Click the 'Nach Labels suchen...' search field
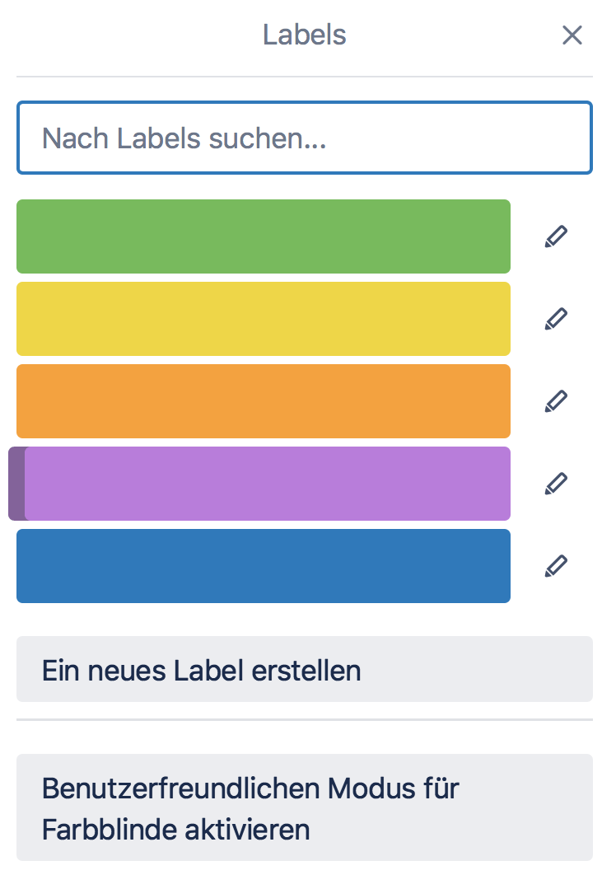The width and height of the screenshot is (616, 875). (305, 138)
